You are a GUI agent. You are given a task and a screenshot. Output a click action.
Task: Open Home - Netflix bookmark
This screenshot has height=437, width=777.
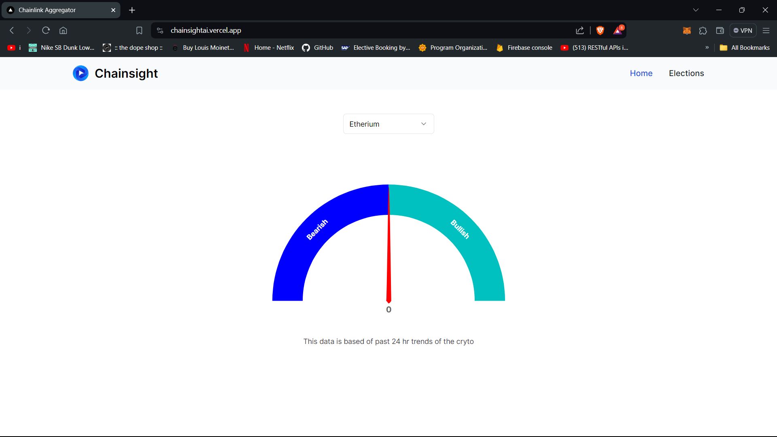(x=269, y=48)
